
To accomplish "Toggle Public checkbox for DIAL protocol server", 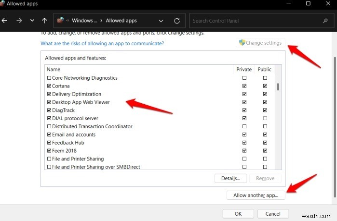I will (265, 119).
